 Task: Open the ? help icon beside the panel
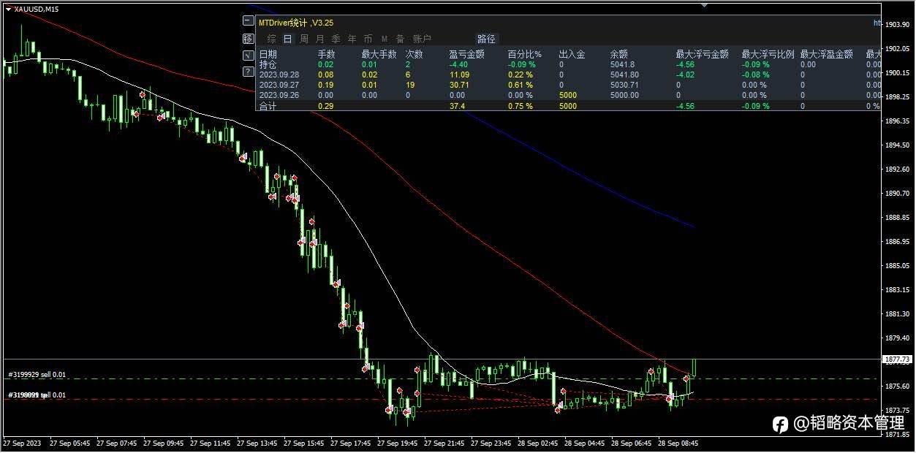tap(248, 70)
